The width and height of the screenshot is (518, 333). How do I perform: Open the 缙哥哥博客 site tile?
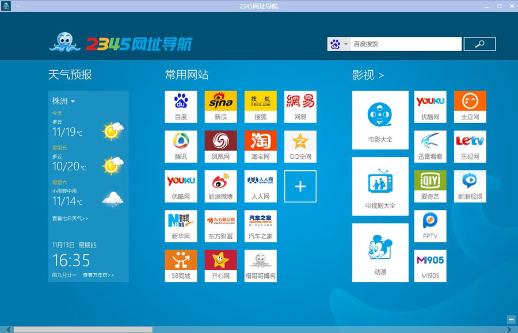(x=260, y=266)
